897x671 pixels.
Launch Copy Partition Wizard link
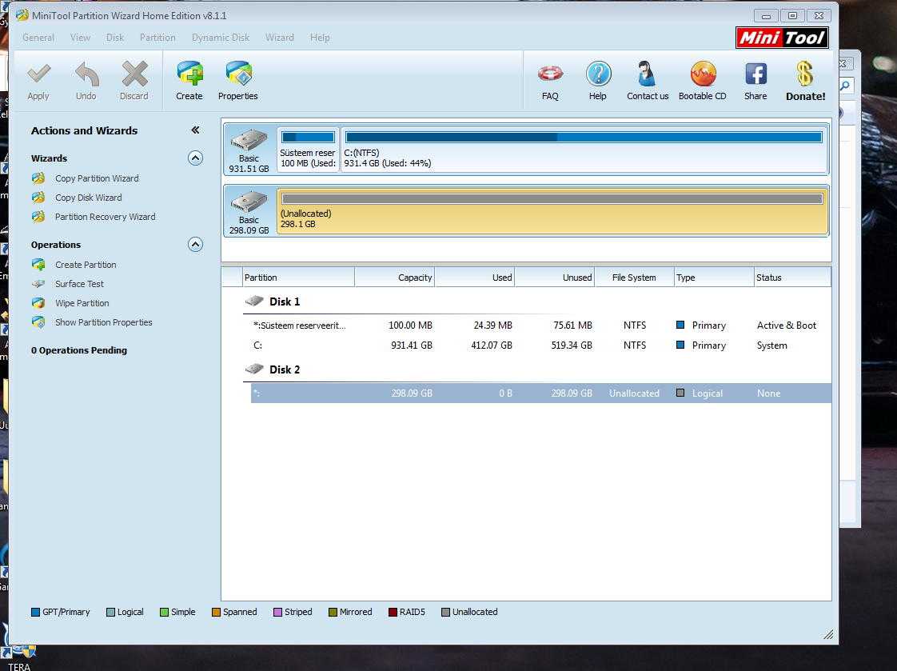pyautogui.click(x=97, y=178)
